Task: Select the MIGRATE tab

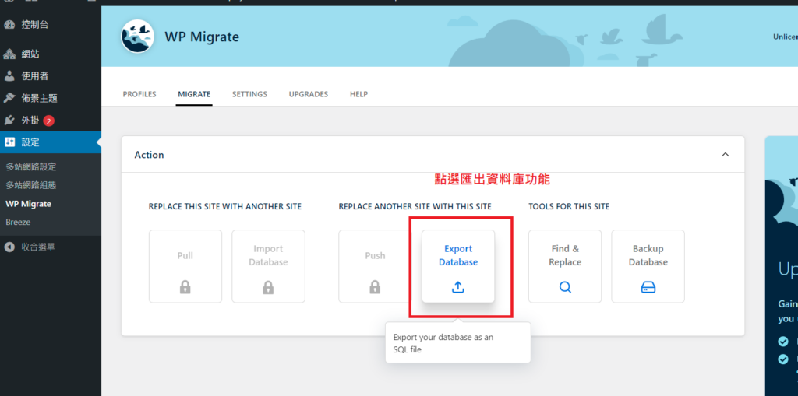Action: point(194,94)
